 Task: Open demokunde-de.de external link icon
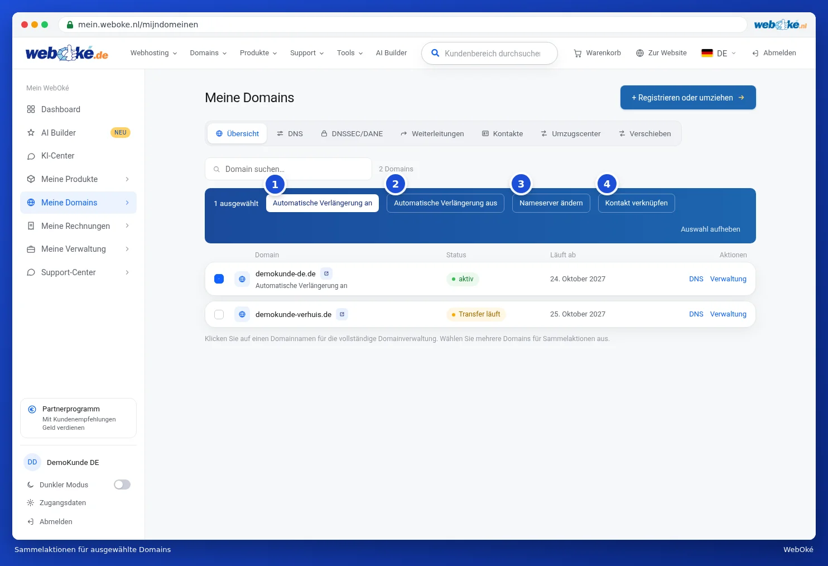[x=326, y=274]
